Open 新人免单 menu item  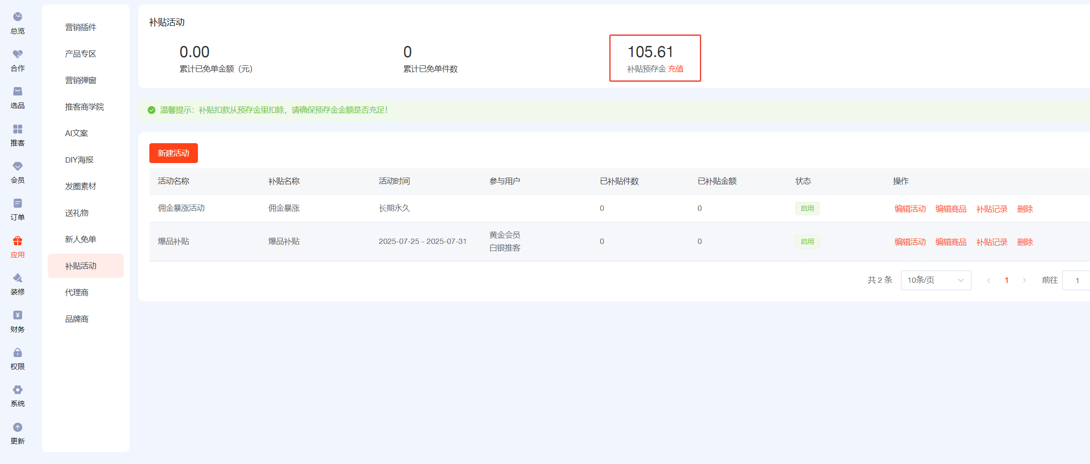point(80,240)
